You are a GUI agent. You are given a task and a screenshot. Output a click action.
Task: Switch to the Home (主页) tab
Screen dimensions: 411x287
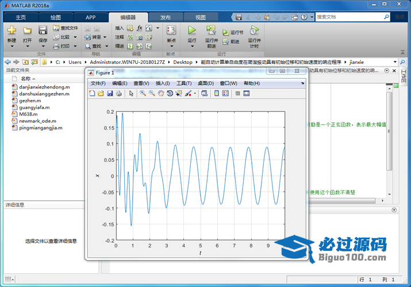21,18
